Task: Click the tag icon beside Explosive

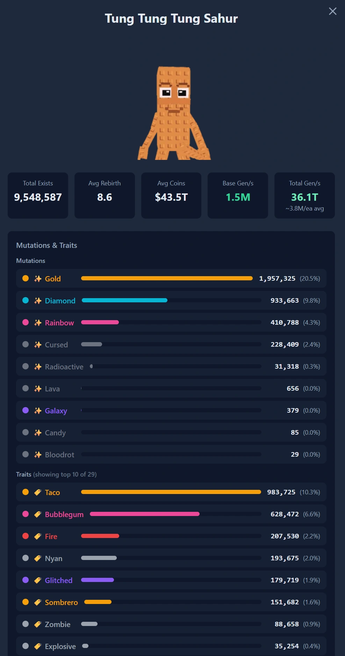Action: (38, 646)
